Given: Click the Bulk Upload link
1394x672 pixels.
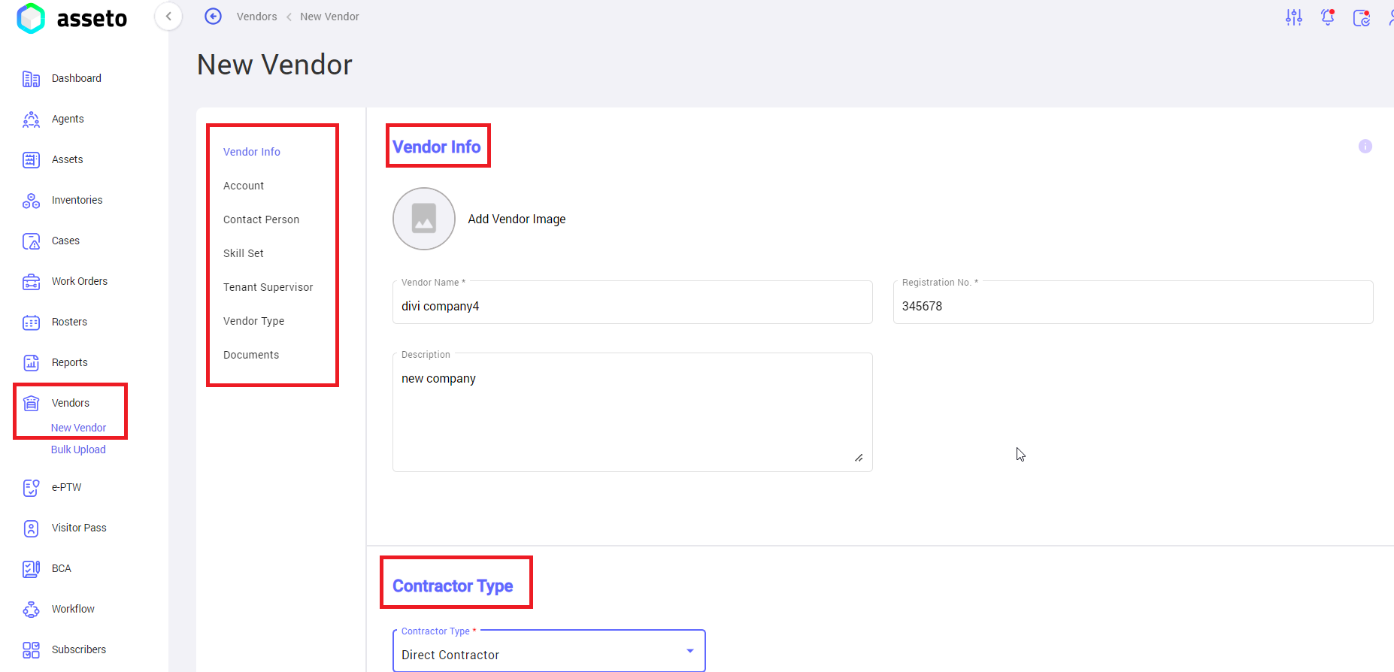Looking at the screenshot, I should (x=78, y=450).
